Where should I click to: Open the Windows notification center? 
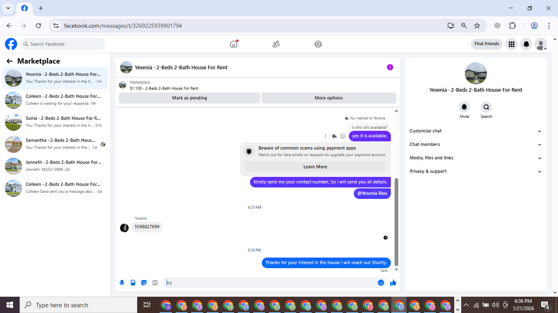click(x=545, y=305)
